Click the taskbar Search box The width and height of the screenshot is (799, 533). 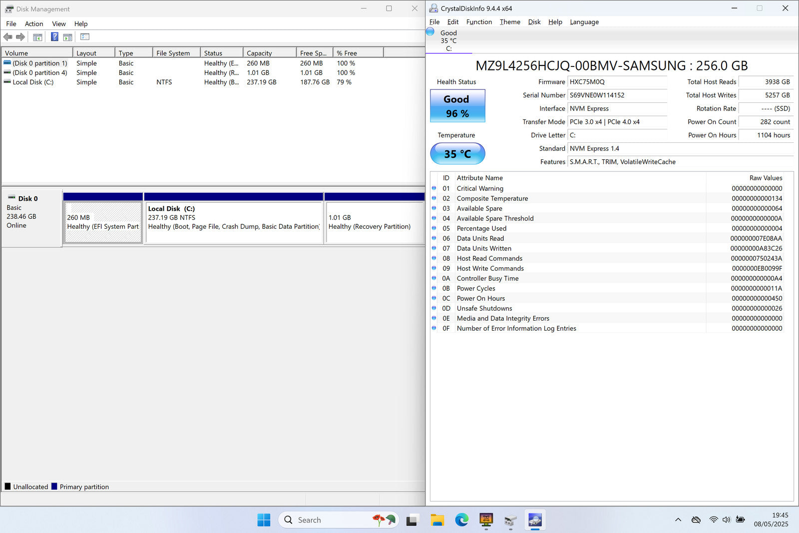338,520
